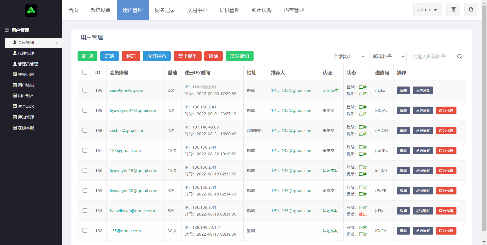487x245 pixels.
Task: Switch to the 财务记录 top tab
Action: point(165,10)
